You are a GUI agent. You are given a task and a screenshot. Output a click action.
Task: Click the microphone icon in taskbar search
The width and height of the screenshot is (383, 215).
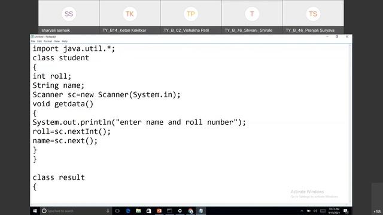click(x=108, y=211)
